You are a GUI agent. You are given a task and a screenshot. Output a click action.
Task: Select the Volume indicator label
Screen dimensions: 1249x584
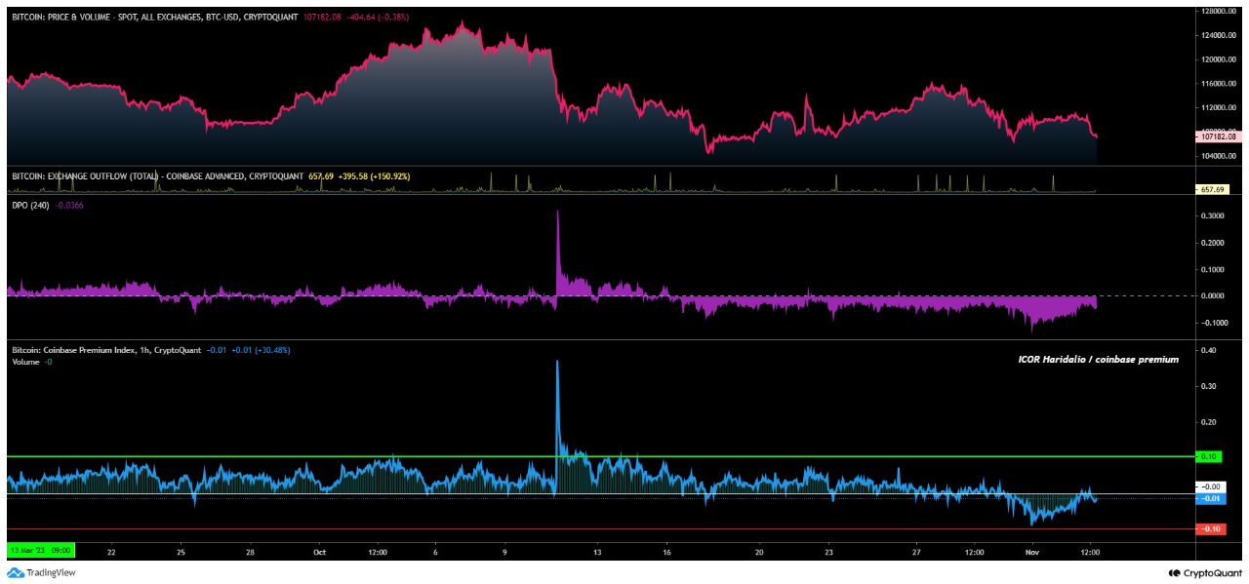[x=25, y=362]
